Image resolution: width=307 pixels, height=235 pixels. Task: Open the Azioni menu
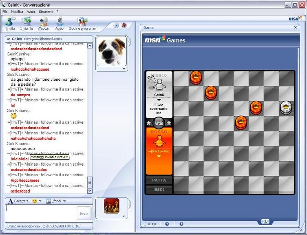pyautogui.click(x=31, y=12)
